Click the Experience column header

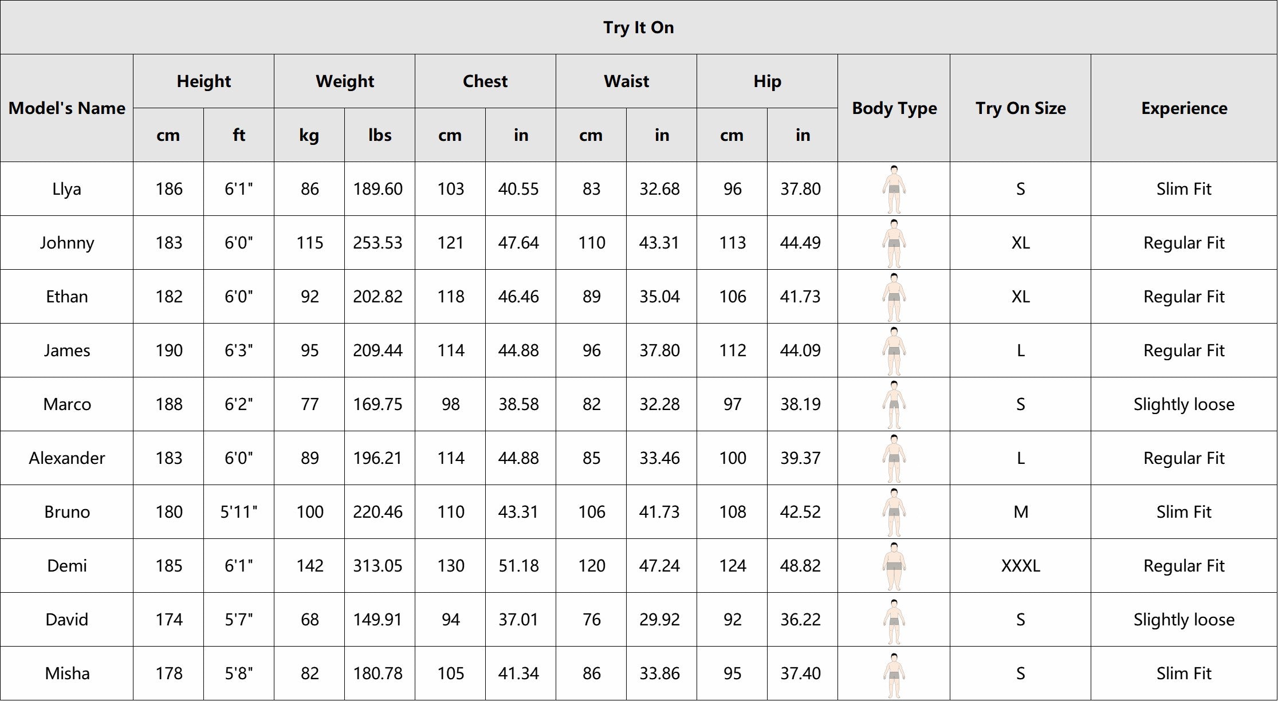tap(1184, 108)
